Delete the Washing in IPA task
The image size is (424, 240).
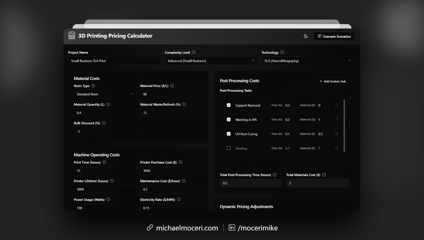pos(336,119)
